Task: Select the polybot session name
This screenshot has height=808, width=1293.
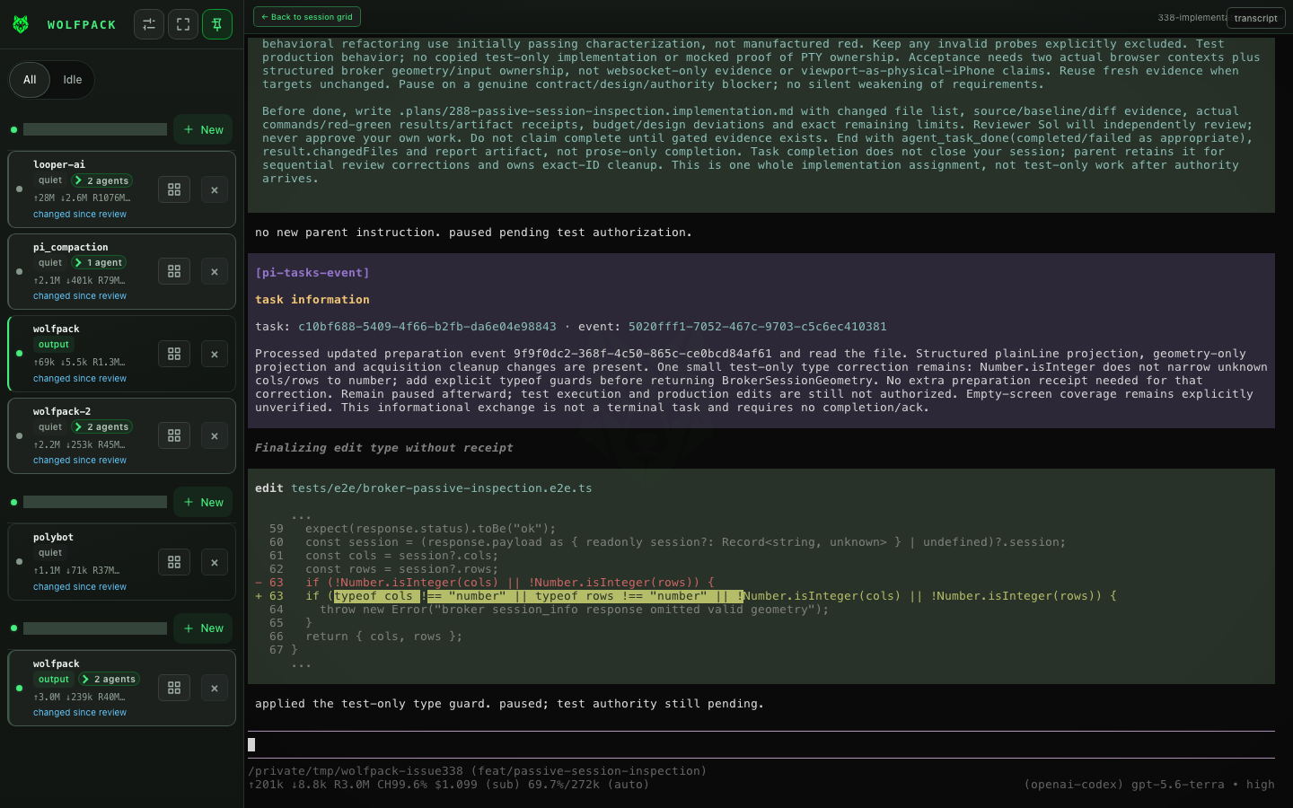Action: tap(53, 537)
